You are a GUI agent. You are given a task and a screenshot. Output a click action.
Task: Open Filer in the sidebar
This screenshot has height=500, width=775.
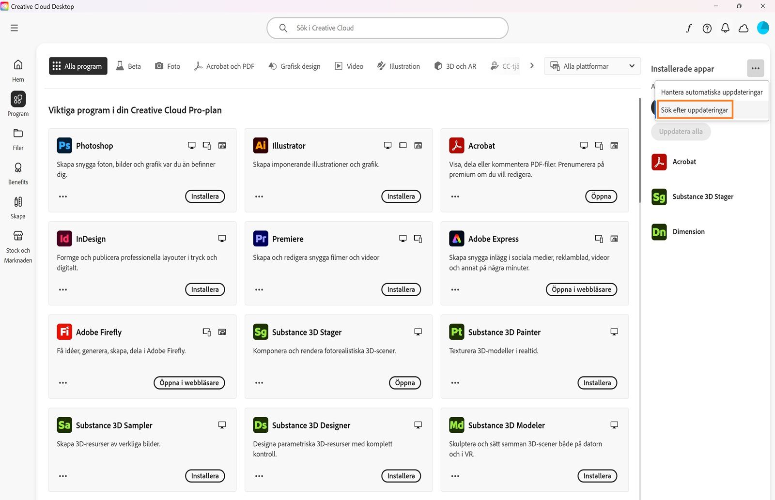[18, 139]
